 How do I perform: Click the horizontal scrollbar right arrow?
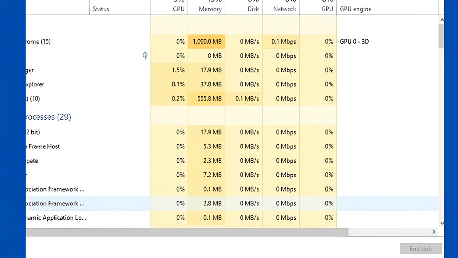coord(434,232)
